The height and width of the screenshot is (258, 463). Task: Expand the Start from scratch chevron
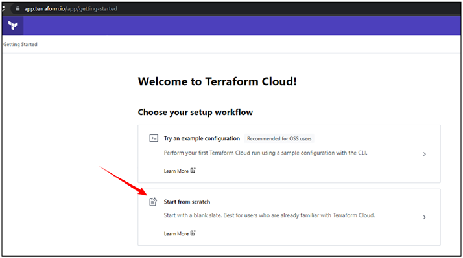pyautogui.click(x=424, y=217)
